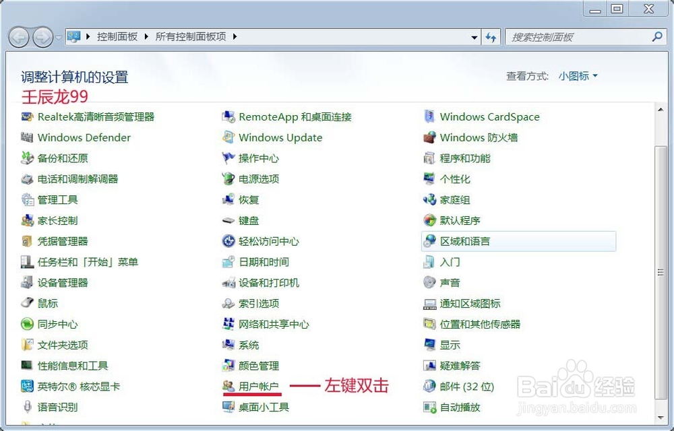Viewport: 674px width, 431px height.
Task: Open Windows Update
Action: click(x=279, y=137)
